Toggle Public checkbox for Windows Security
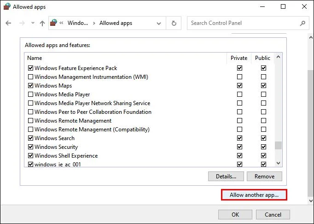This screenshot has height=224, width=314. (x=263, y=147)
